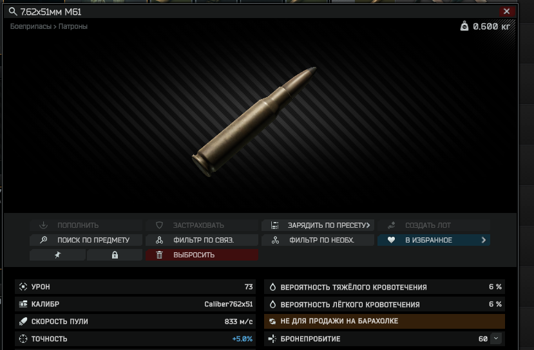
Task: Toggle the lock item button
Action: [x=115, y=255]
